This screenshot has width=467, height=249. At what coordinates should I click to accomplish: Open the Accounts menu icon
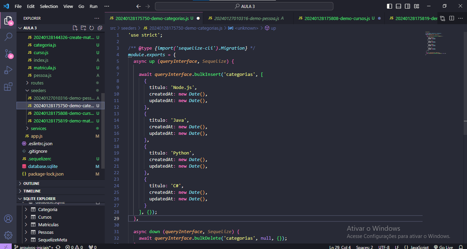[8, 219]
